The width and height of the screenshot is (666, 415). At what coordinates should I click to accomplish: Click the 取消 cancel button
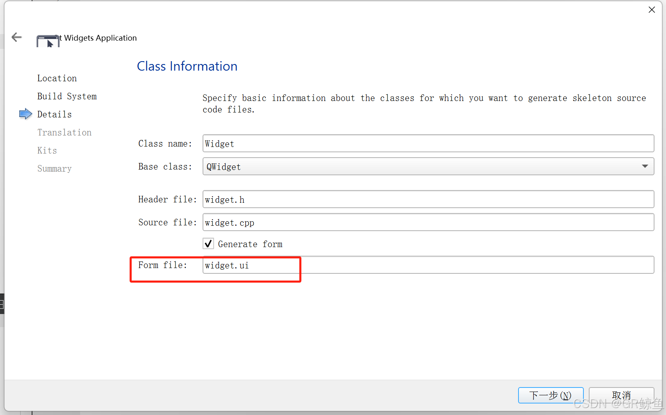click(621, 395)
